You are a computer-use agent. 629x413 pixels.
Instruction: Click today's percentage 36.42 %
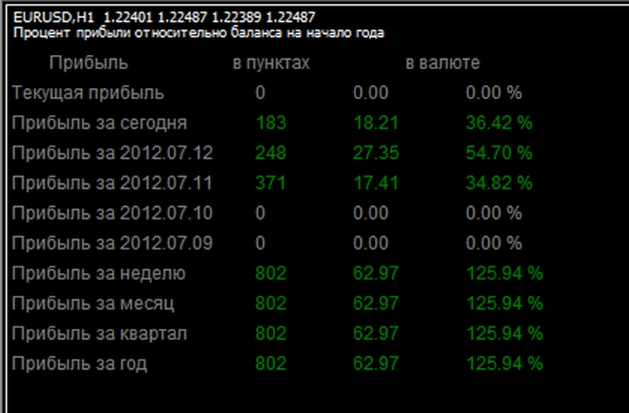[499, 123]
